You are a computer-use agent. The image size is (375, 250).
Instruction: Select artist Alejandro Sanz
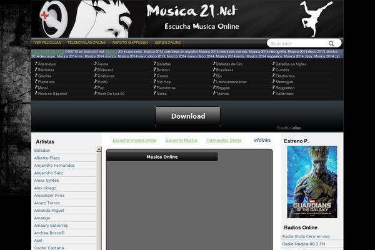tap(49, 173)
